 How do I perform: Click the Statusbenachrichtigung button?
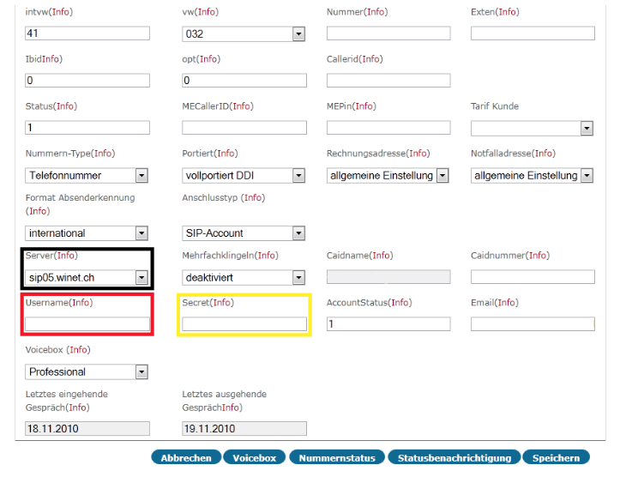(454, 457)
